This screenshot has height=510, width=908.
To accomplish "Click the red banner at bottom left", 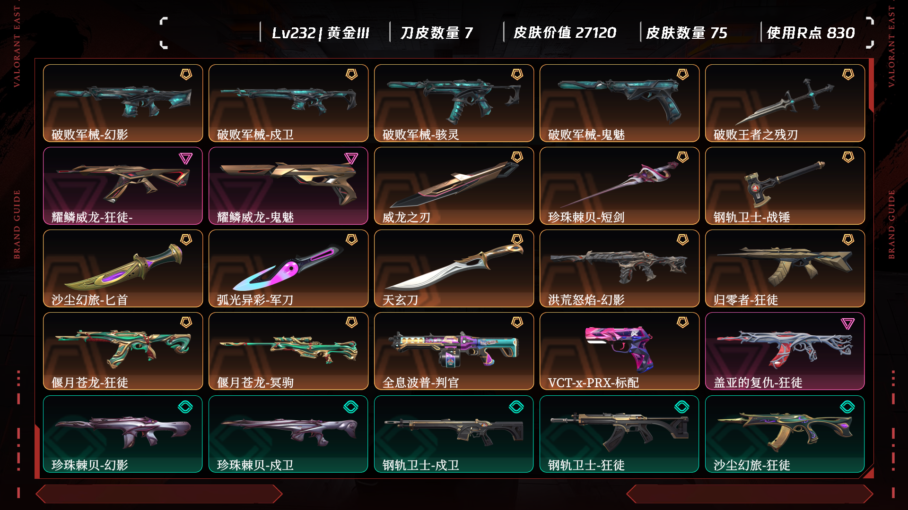I will pos(159,494).
